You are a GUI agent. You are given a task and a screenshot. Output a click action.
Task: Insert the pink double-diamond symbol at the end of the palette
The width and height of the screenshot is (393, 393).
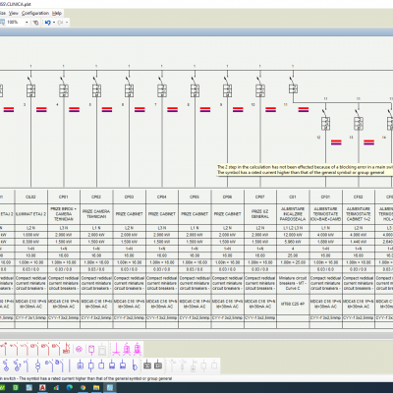point(138,349)
